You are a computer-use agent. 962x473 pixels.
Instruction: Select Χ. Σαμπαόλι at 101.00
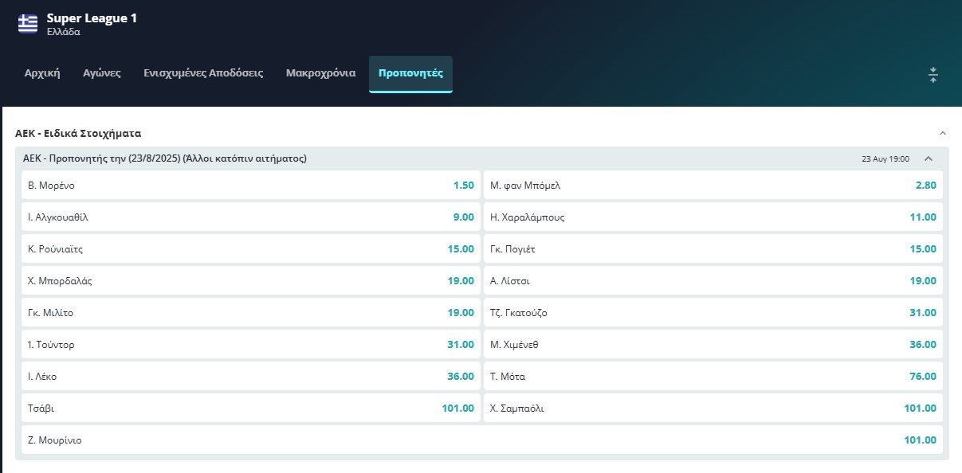click(x=713, y=408)
